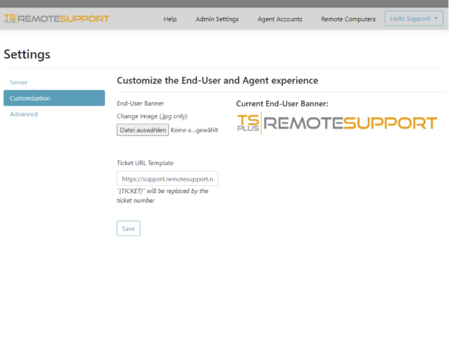Open Remote Computers page
Image resolution: width=449 pixels, height=337 pixels.
click(x=348, y=19)
